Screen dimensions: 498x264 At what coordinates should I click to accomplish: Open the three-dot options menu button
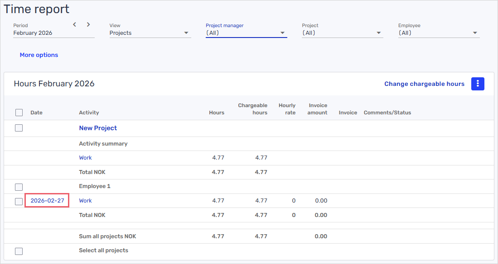pyautogui.click(x=478, y=84)
